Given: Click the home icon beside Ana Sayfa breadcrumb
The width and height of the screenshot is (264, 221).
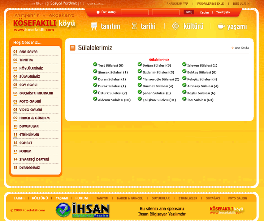Looking at the screenshot, I should (x=232, y=48).
